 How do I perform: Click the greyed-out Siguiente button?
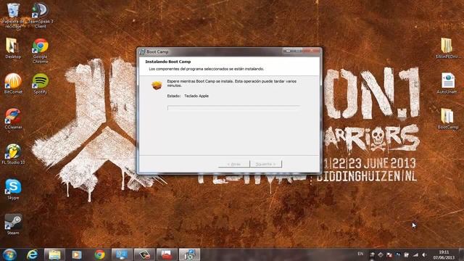pyautogui.click(x=266, y=164)
